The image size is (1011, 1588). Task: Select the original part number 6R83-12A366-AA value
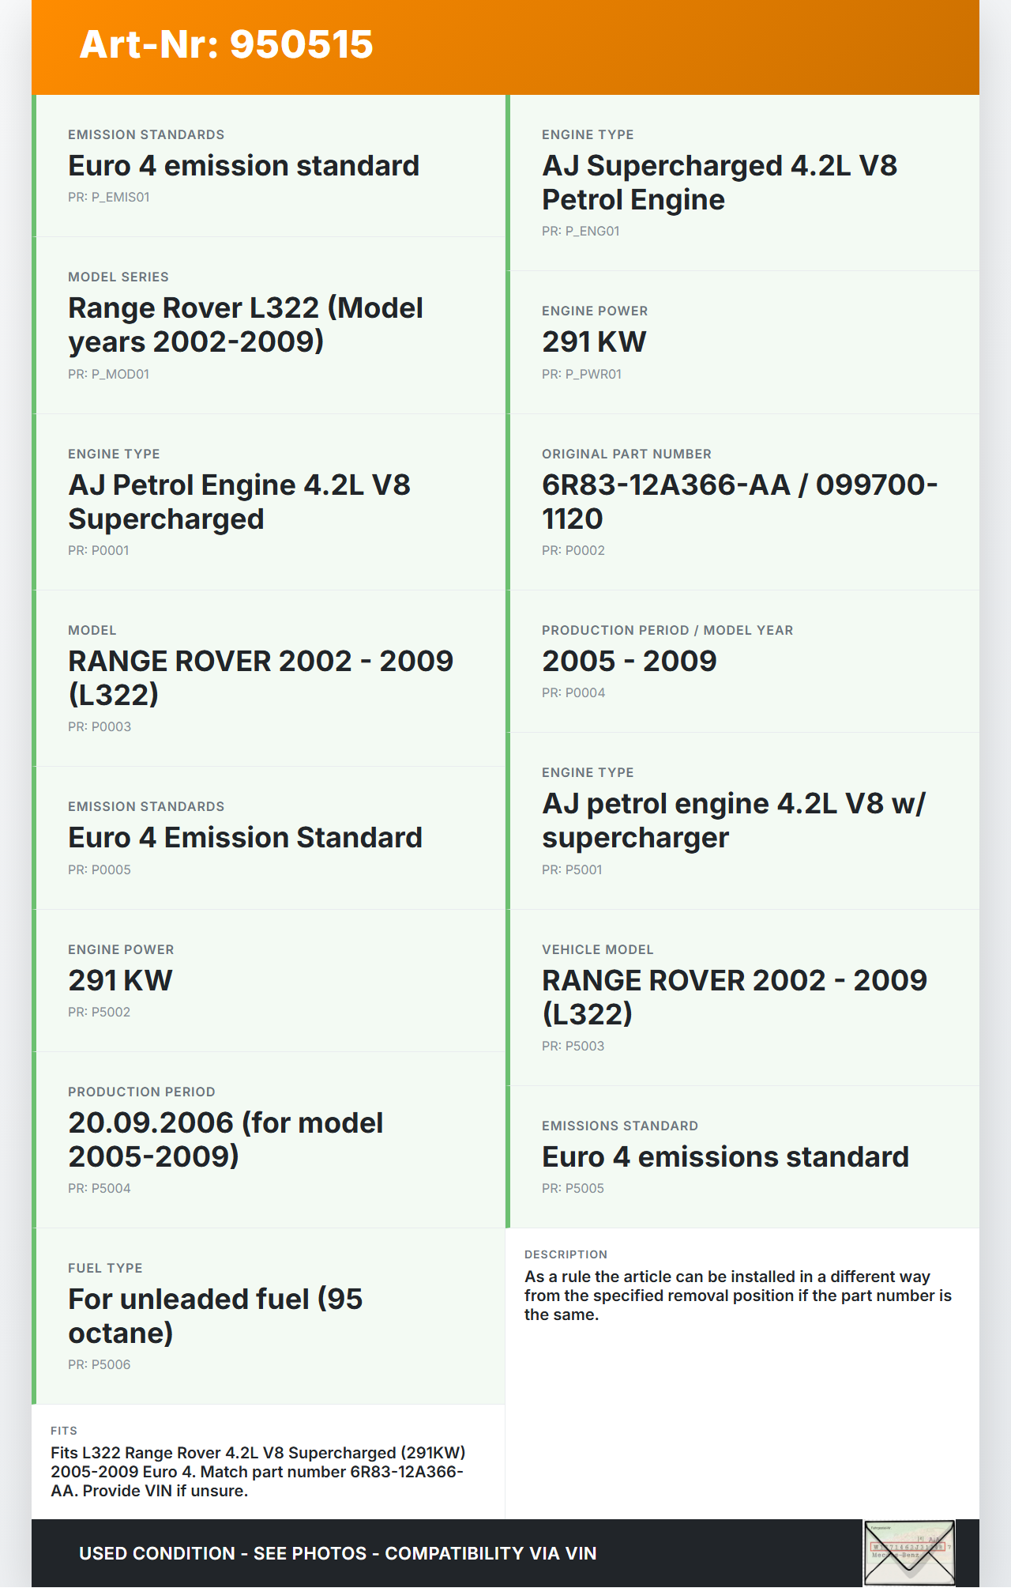(739, 502)
